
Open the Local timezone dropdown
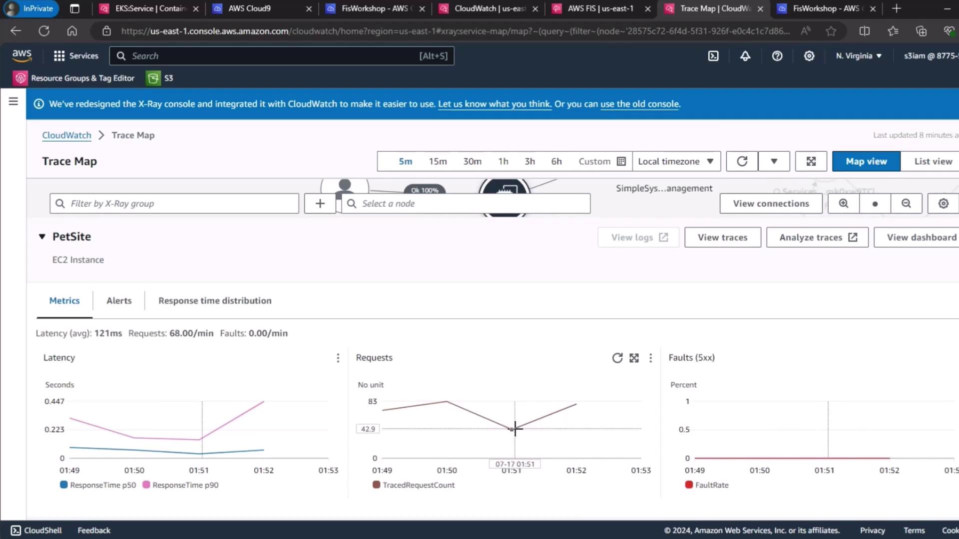[x=676, y=161]
